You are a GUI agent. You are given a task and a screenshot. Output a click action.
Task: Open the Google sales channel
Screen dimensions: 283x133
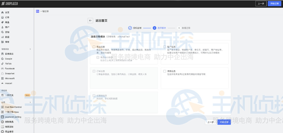(x=9, y=59)
